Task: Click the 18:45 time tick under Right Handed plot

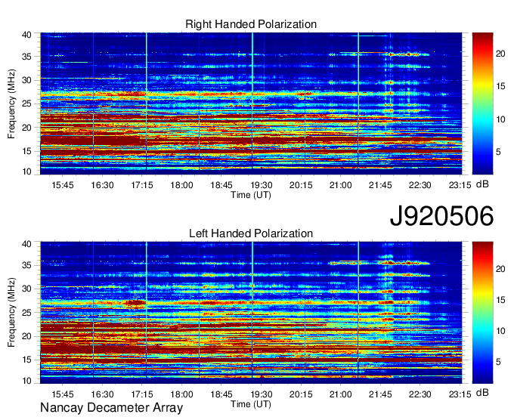Action: [221, 185]
